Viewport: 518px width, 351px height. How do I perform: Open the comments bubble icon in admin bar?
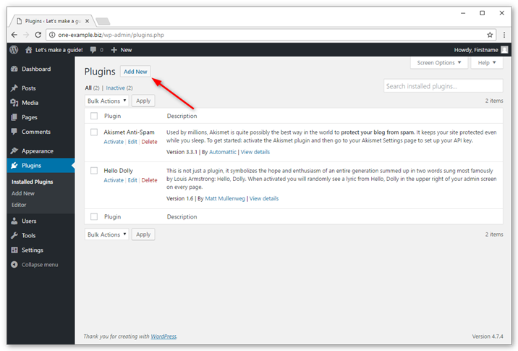coord(93,50)
